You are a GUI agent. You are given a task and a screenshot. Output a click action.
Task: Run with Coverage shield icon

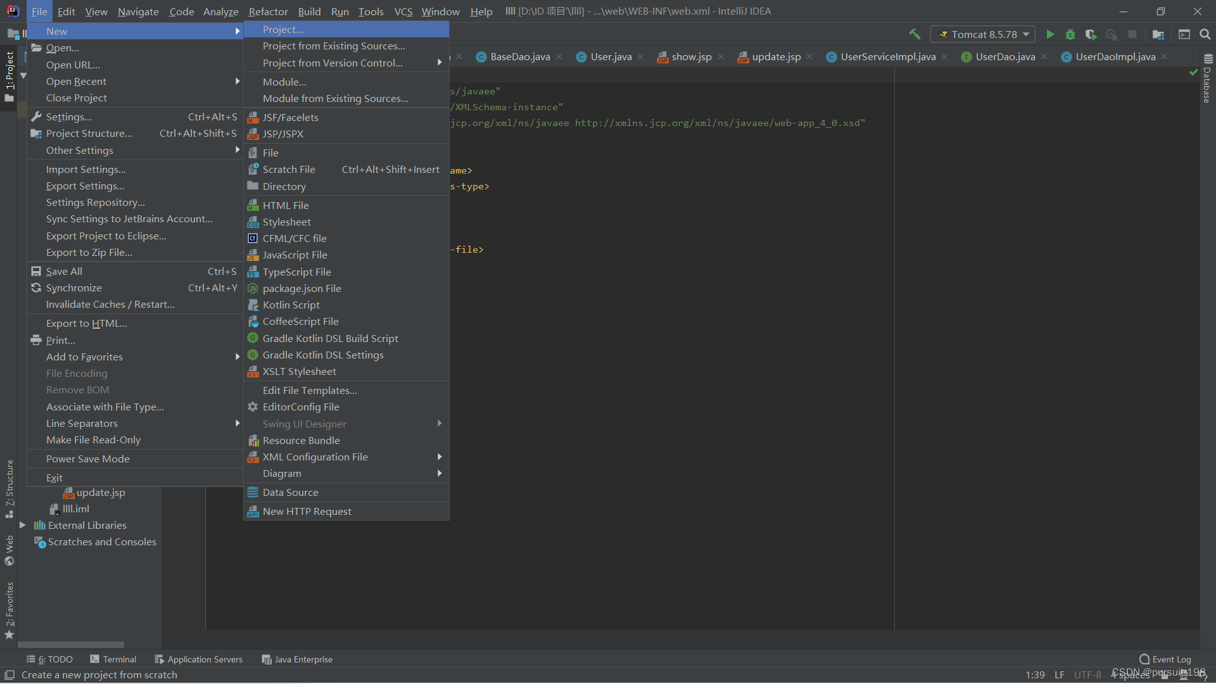pyautogui.click(x=1091, y=34)
